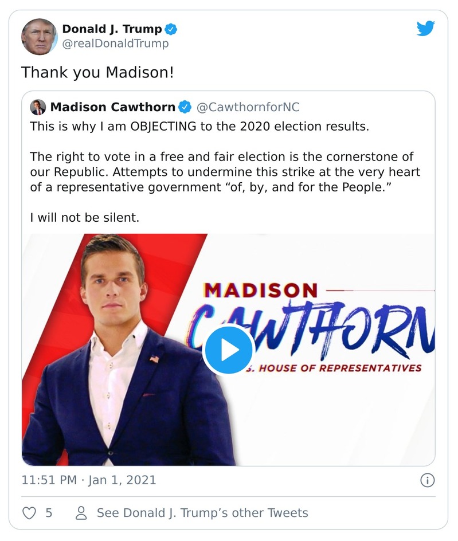Screen dimensions: 458x541
Task: Click the @realDonaldTrump handle
Action: point(115,44)
